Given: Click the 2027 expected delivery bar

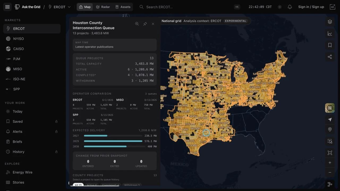Looking at the screenshot, I should click(113, 136).
